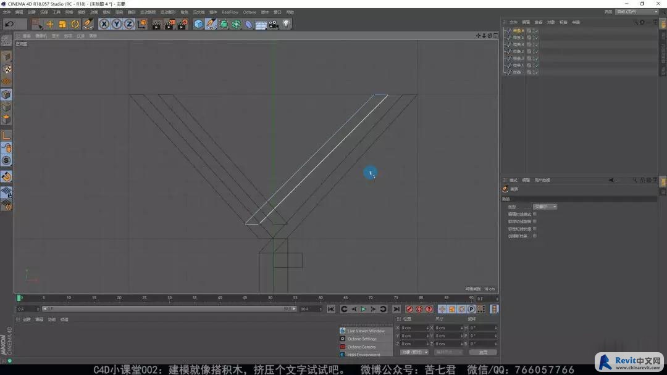Click the H rotation input field
Image resolution: width=667 pixels, height=375 pixels.
click(483, 328)
